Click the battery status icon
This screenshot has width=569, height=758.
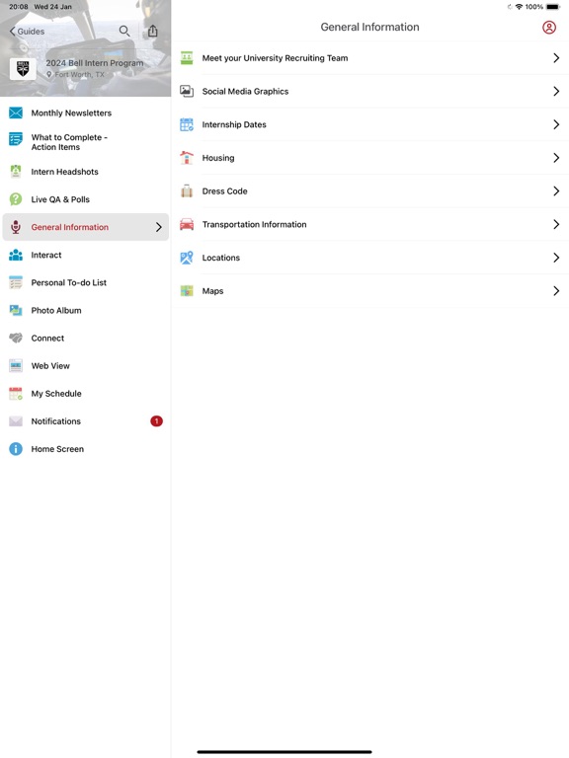[553, 7]
